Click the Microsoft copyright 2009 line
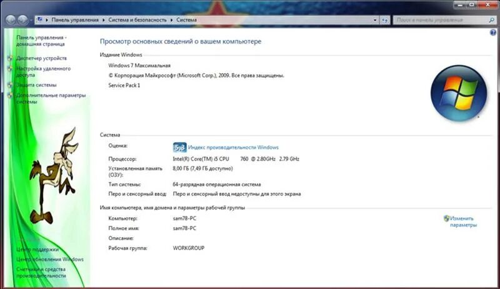 click(x=196, y=76)
